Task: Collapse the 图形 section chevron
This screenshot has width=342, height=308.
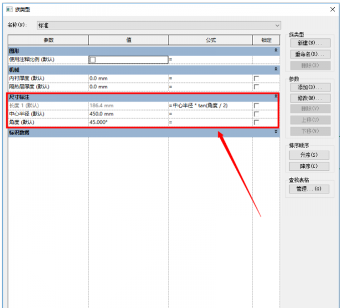Action: (x=276, y=50)
